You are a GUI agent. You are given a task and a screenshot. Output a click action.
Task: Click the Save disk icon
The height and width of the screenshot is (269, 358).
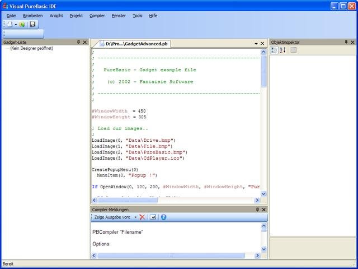(x=32, y=25)
